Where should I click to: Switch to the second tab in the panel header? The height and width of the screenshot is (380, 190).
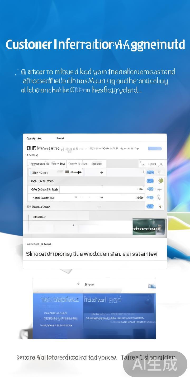coord(60,138)
